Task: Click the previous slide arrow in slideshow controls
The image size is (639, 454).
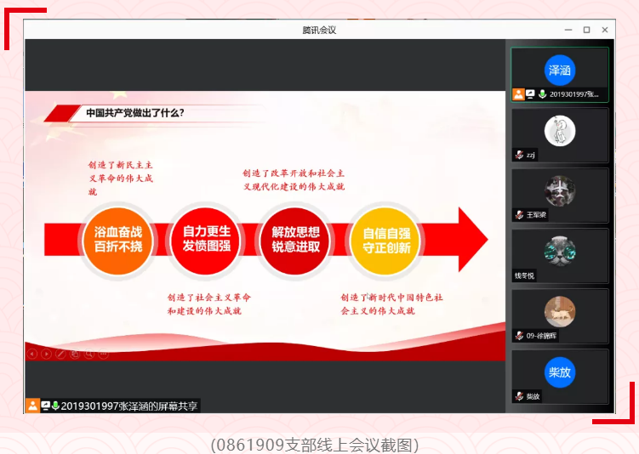Action: pos(32,354)
